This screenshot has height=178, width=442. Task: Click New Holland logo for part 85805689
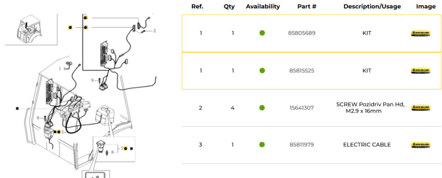(x=420, y=33)
